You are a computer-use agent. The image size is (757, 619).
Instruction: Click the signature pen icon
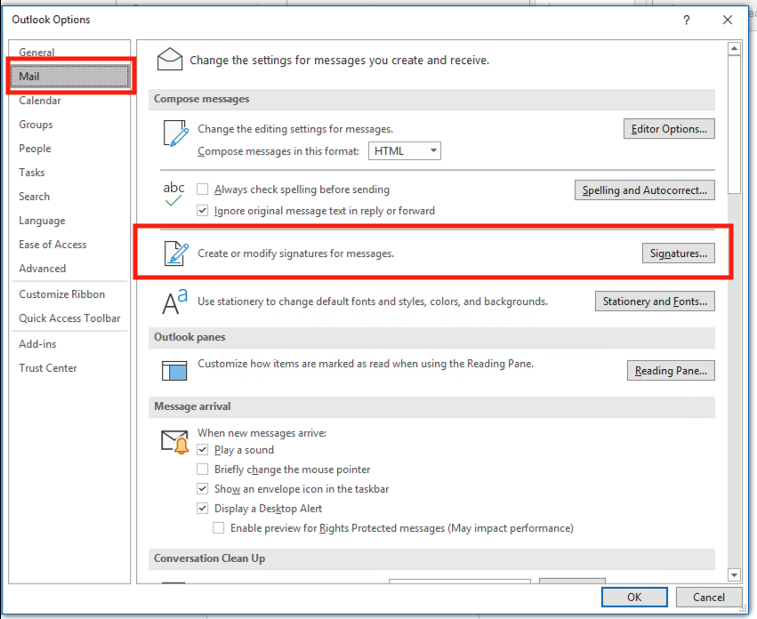click(x=176, y=253)
